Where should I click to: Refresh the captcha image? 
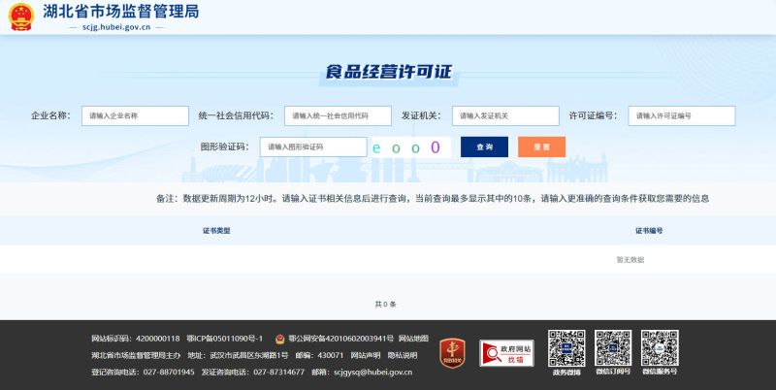tap(411, 147)
